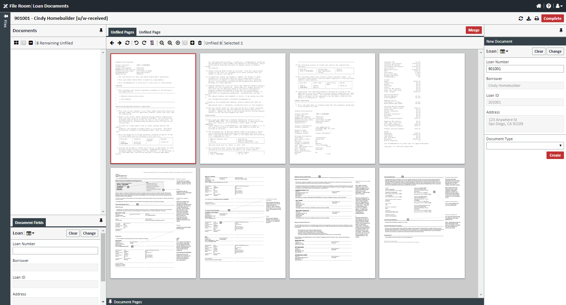Image resolution: width=566 pixels, height=305 pixels.
Task: Open the Document Type dropdown
Action: (525, 146)
